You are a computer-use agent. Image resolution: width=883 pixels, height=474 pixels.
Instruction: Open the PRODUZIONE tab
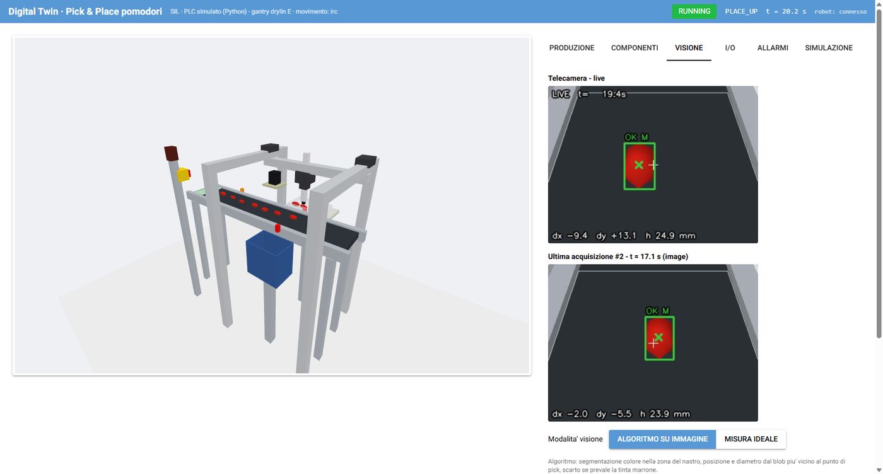(x=571, y=48)
